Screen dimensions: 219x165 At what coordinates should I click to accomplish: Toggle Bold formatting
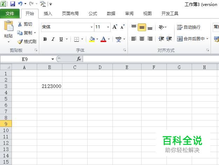coord(45,39)
